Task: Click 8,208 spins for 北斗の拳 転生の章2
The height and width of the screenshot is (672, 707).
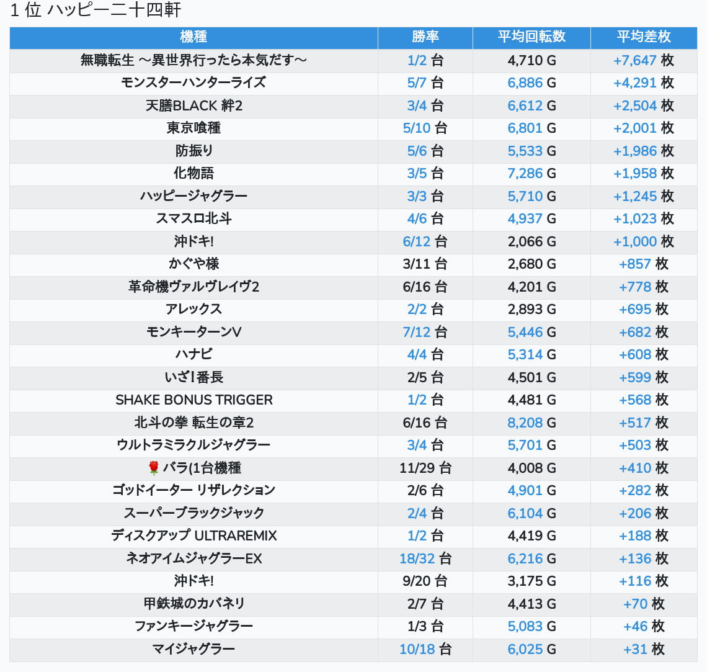Action: coord(525,423)
